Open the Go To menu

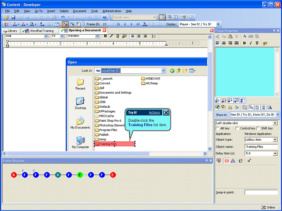[x=39, y=11]
